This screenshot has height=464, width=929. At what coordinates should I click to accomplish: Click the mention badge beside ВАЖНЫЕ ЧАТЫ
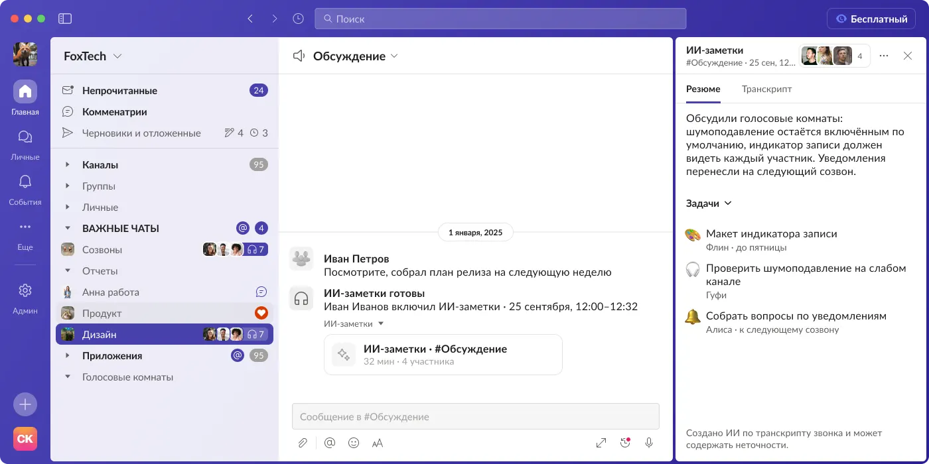[x=243, y=229]
